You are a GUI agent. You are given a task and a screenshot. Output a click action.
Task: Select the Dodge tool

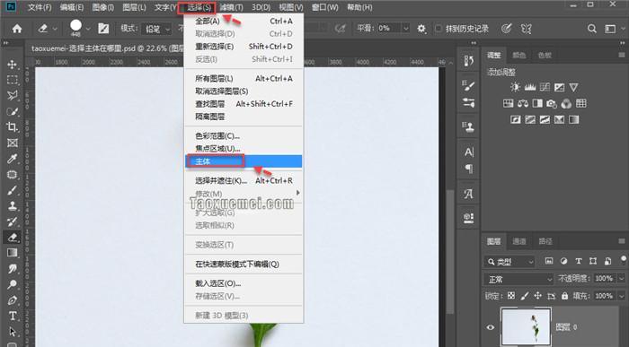click(12, 284)
